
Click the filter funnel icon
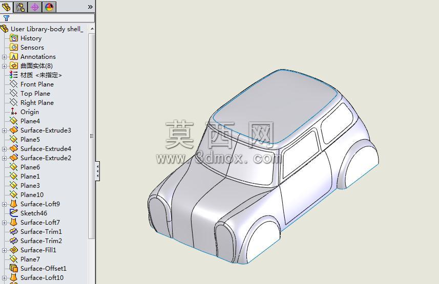(6, 18)
